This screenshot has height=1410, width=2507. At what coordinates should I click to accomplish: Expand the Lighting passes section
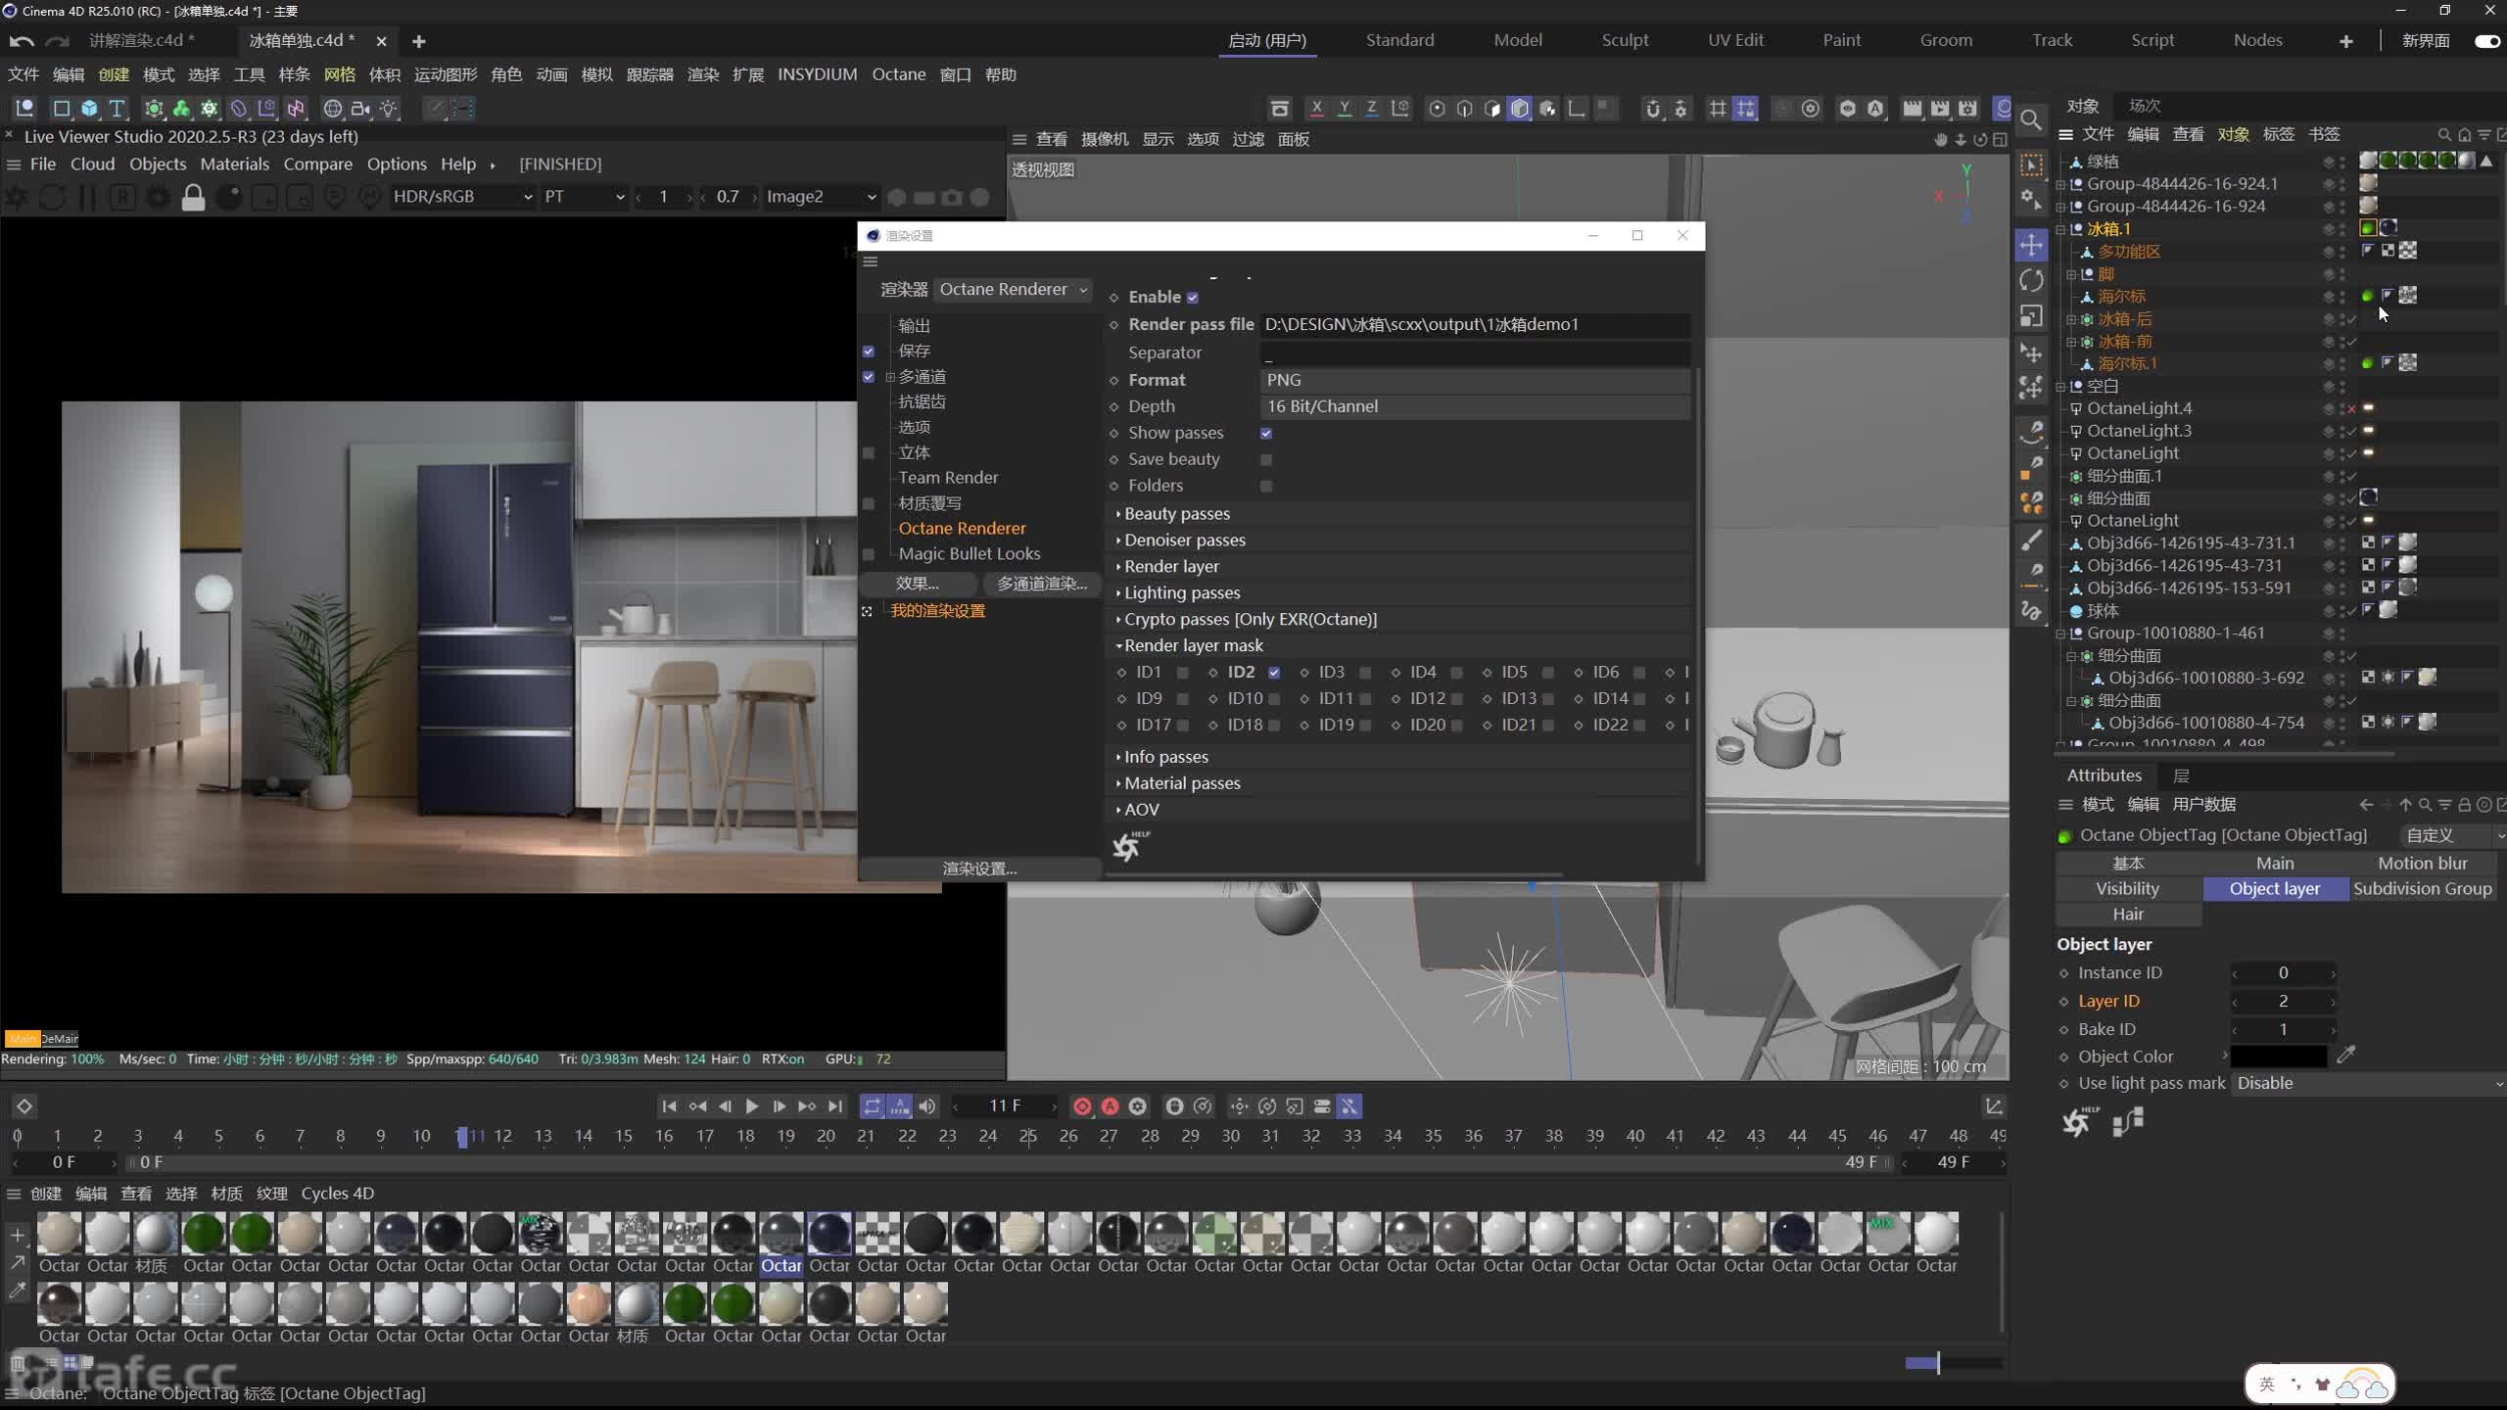pos(1181,593)
